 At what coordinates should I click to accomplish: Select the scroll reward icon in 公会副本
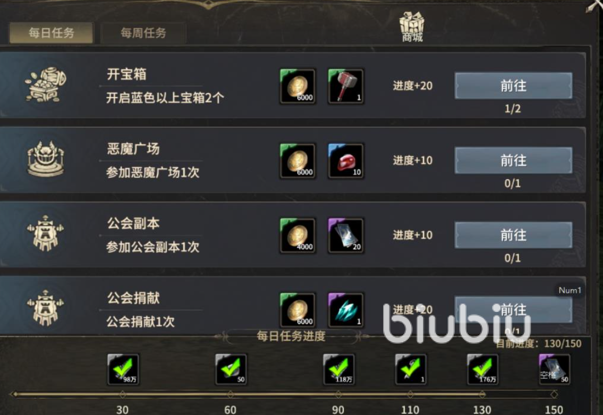tap(345, 235)
